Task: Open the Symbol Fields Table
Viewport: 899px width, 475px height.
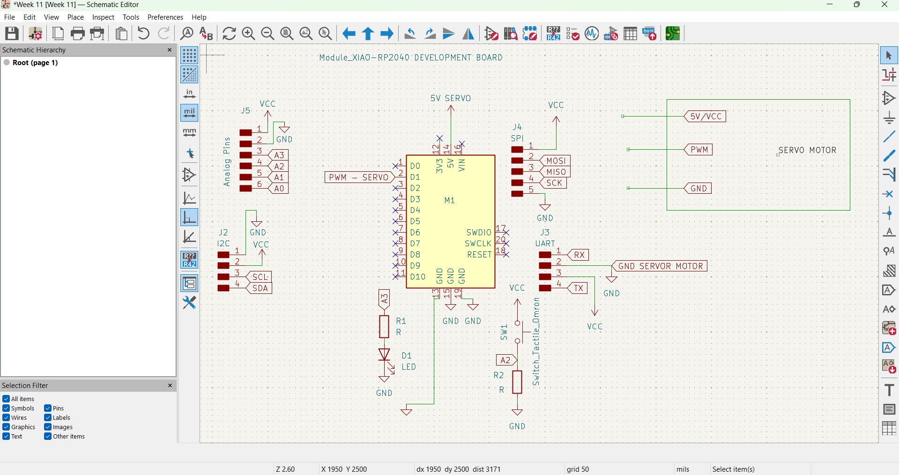Action: 630,33
